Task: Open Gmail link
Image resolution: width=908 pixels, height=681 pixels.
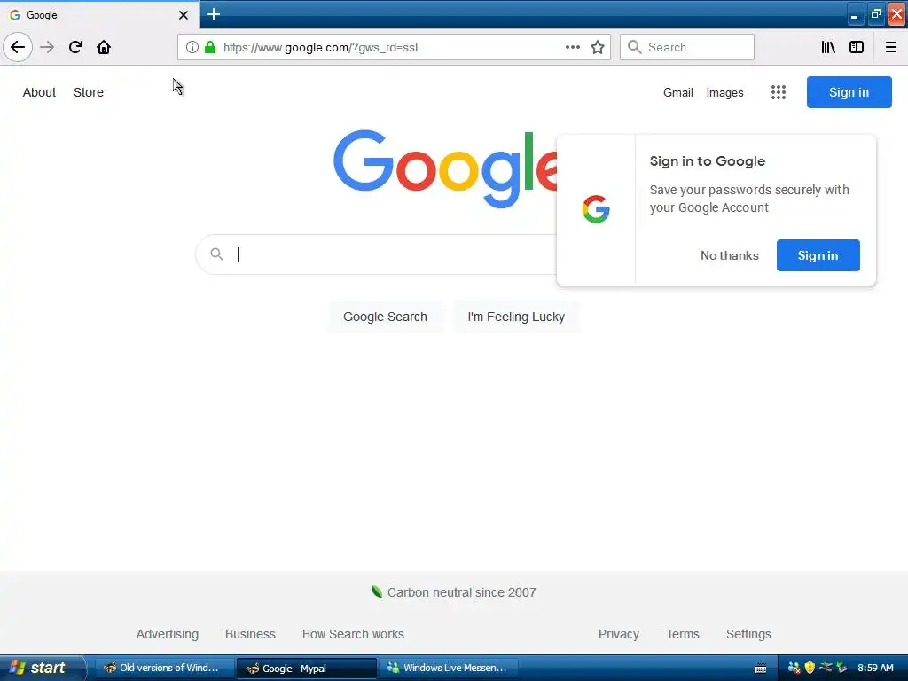Action: pyautogui.click(x=678, y=92)
